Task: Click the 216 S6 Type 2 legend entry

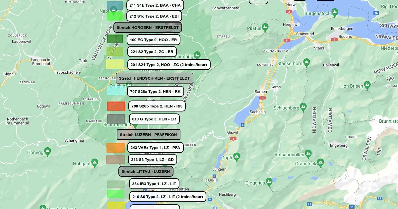Action: pyautogui.click(x=167, y=197)
